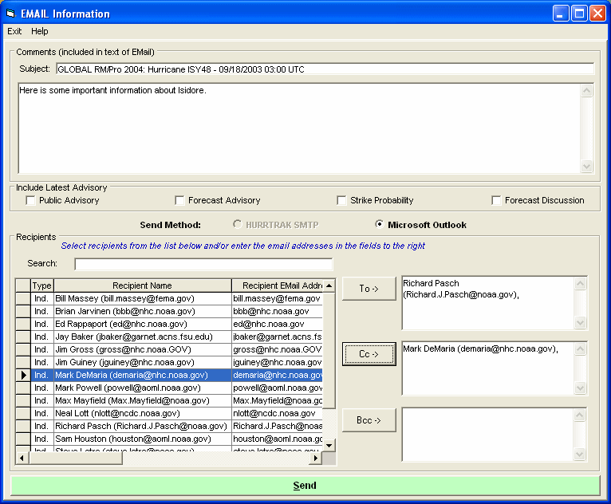Click into the To addresses field
Viewport: 611px width, 504px height.
pyautogui.click(x=488, y=303)
